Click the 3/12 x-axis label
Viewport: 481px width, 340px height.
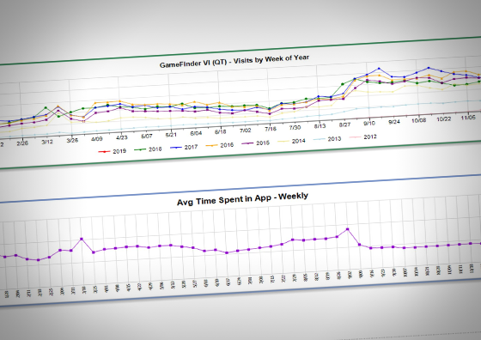[47, 142]
